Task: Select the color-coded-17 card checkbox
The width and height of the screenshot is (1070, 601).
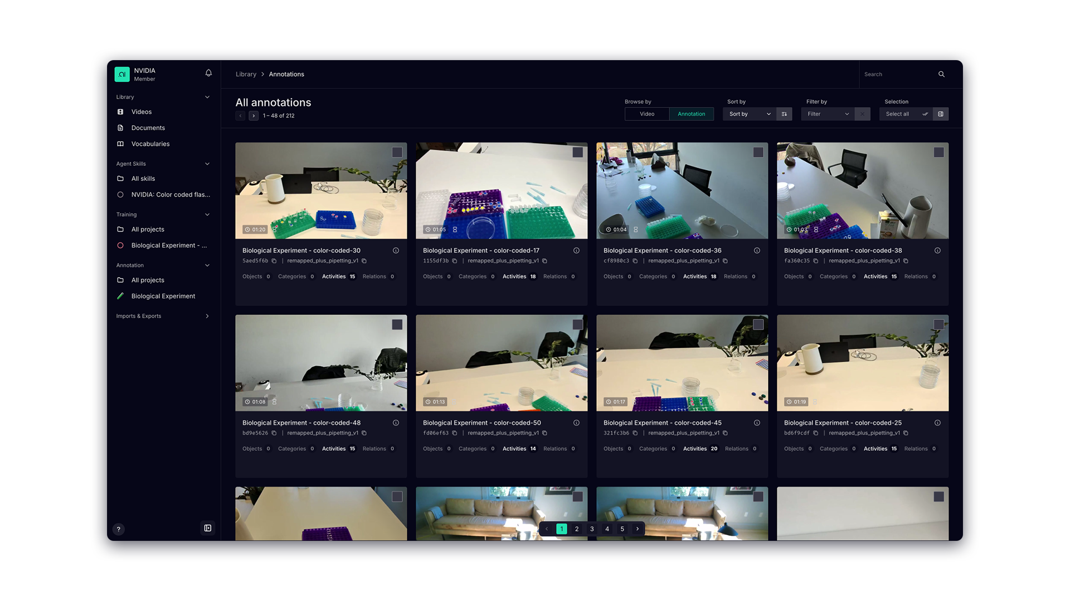Action: (x=577, y=152)
